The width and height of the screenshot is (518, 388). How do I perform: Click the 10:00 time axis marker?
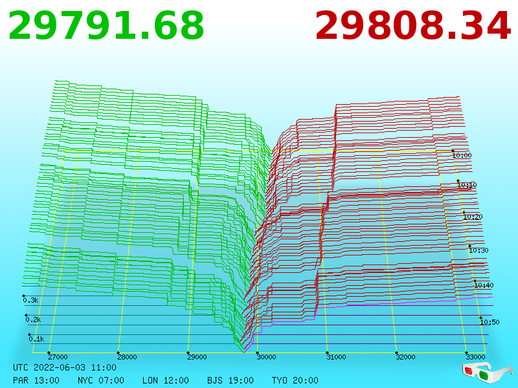click(462, 155)
